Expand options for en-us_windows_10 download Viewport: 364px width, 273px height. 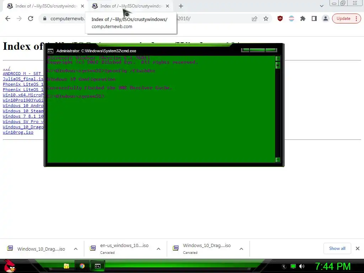click(159, 249)
